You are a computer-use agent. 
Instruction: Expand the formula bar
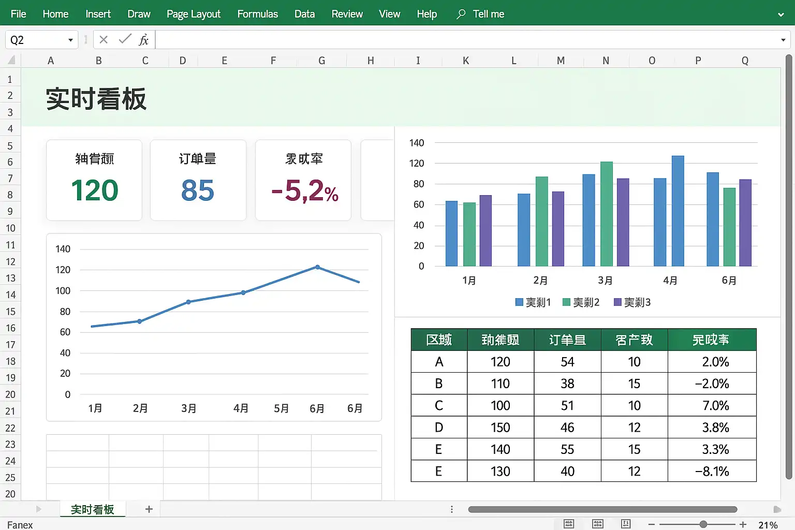point(783,40)
